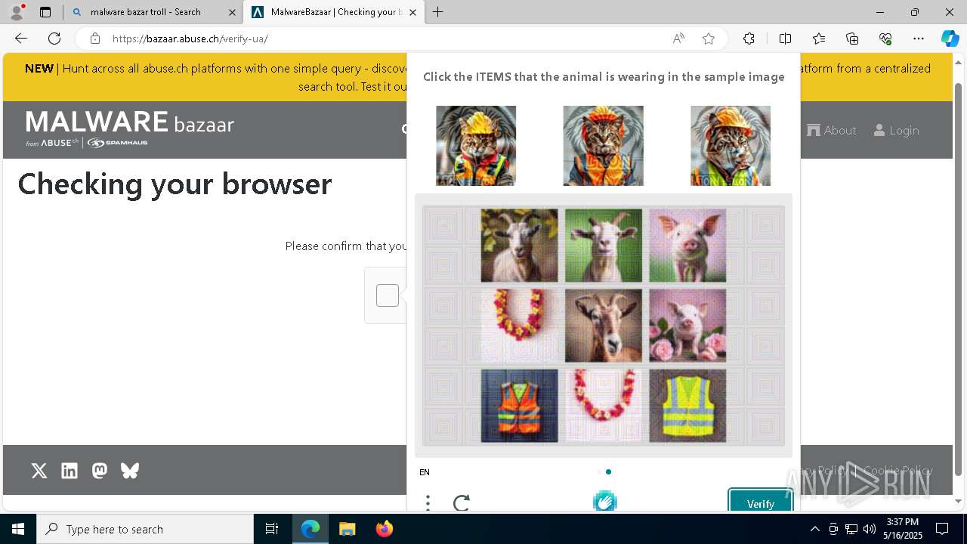Close the malware bazar troll search tab
The image size is (967, 544).
(x=232, y=12)
